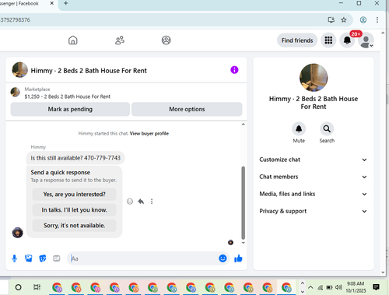Image resolution: width=389 pixels, height=295 pixels.
Task: Expand Media, files and links section
Action: (314, 194)
